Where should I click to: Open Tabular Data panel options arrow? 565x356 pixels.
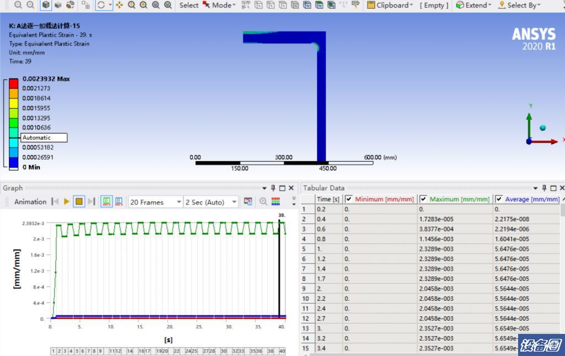point(535,188)
